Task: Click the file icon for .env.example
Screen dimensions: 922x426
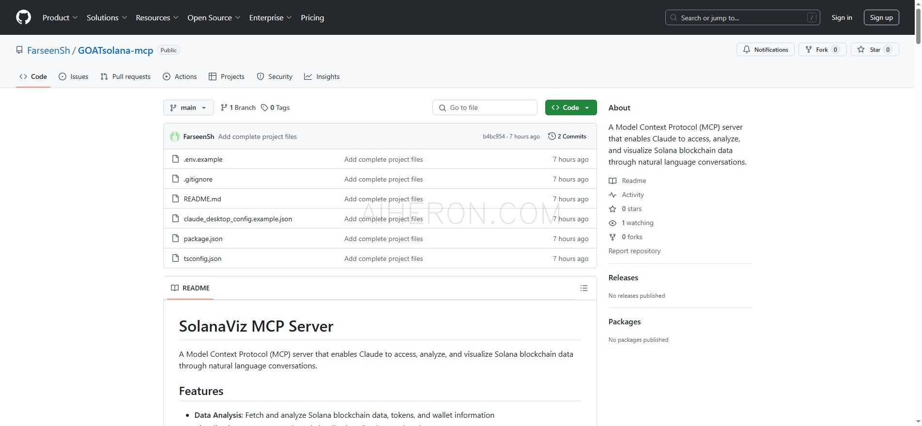Action: click(x=176, y=159)
